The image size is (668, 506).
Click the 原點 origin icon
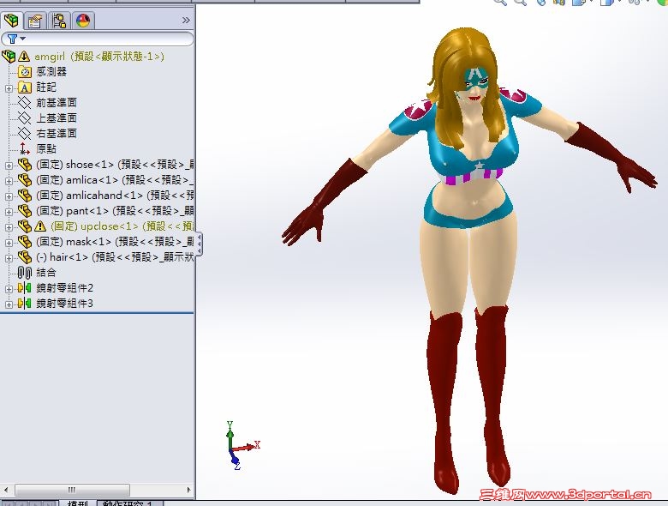(x=25, y=149)
